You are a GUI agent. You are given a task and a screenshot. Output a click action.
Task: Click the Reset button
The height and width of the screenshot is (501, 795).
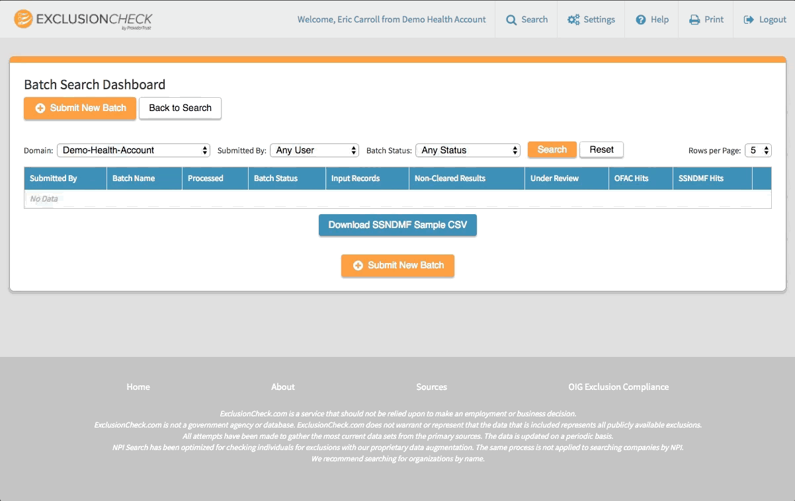[602, 150]
